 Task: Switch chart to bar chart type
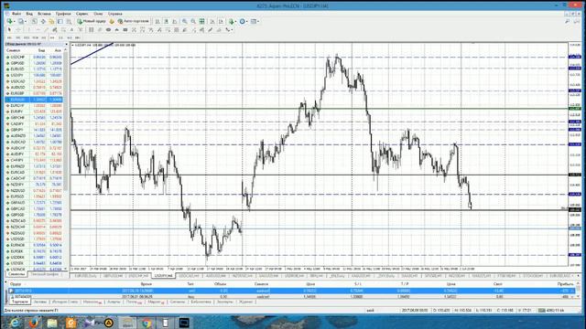tap(157, 21)
